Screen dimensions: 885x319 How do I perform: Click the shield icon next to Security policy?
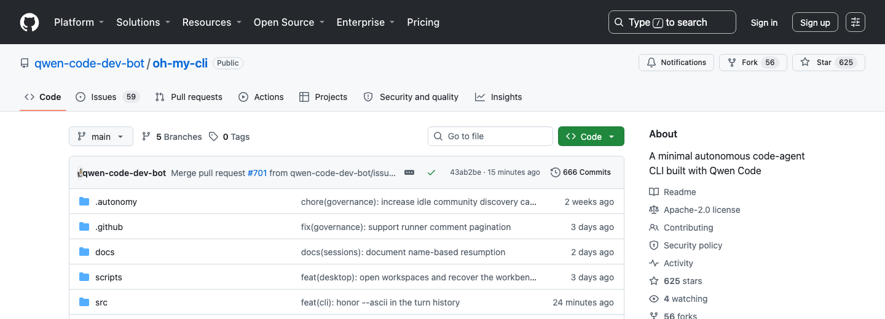[x=654, y=245]
